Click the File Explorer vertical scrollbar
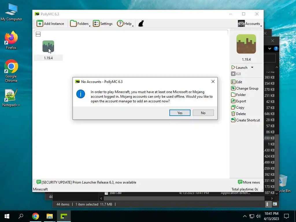 [x=277, y=162]
